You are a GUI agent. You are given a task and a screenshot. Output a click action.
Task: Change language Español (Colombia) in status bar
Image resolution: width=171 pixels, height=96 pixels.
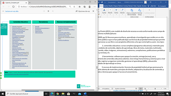coord(120,89)
